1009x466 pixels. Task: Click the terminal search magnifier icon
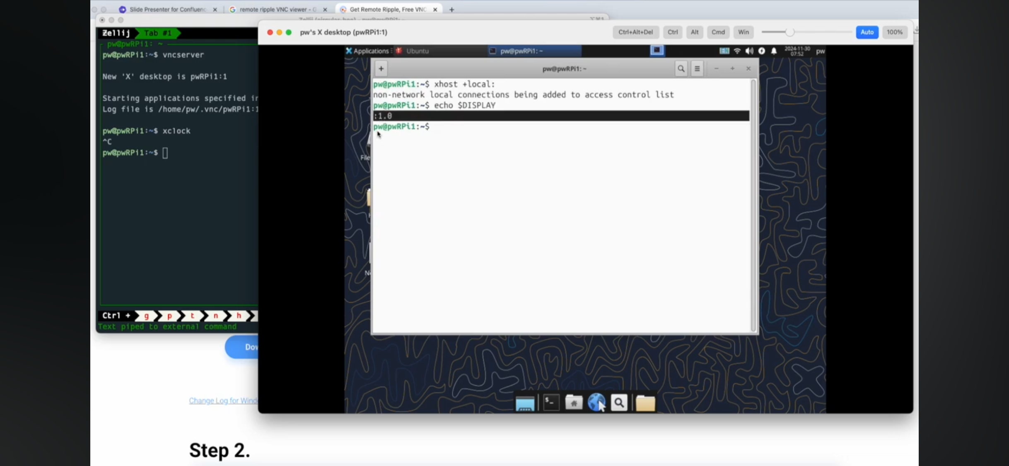click(x=681, y=69)
